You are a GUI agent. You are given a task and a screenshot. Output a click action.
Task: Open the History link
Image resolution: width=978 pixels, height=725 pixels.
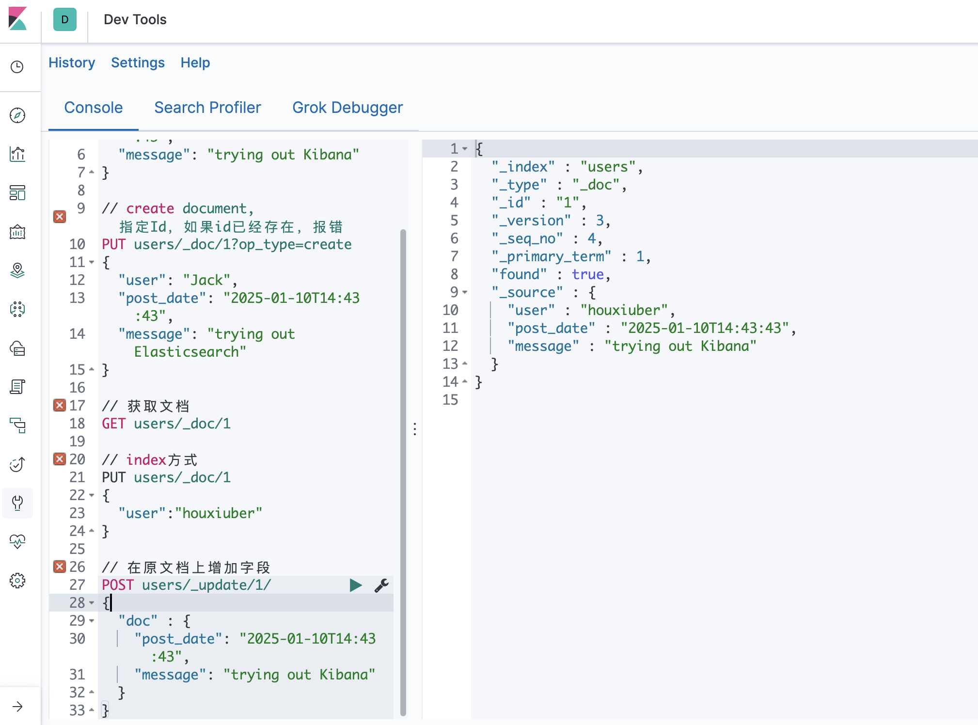tap(72, 63)
